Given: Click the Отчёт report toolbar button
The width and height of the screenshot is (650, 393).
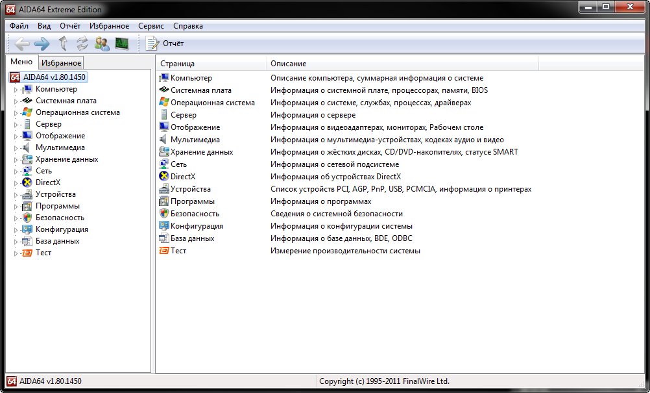Looking at the screenshot, I should [x=165, y=44].
